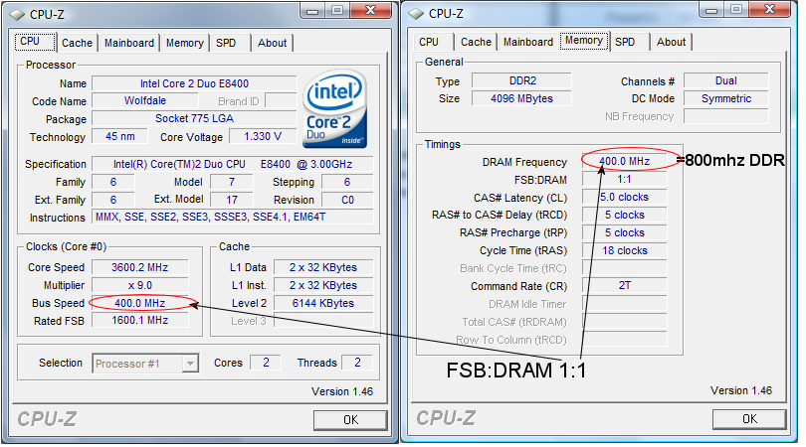The height and width of the screenshot is (447, 806).
Task: Click the Specification field with E8400 @ 3.00GHz
Action: (x=232, y=164)
